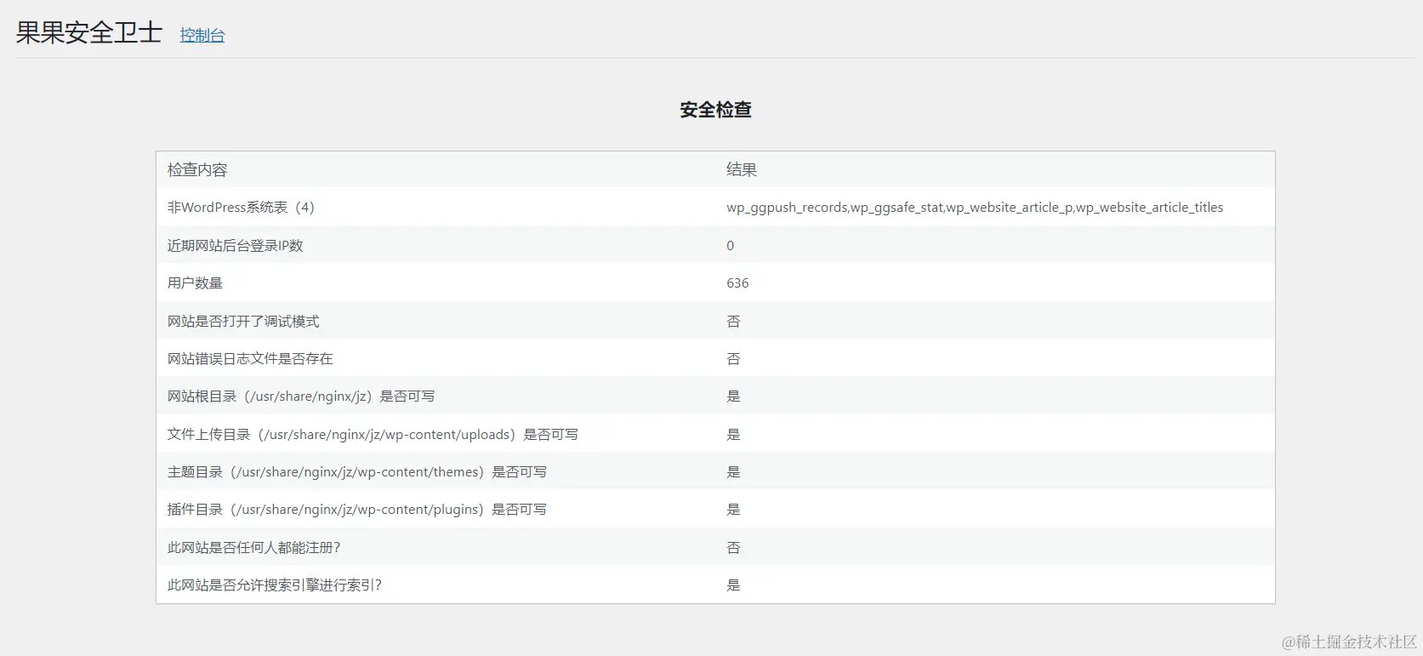1423x656 pixels.
Task: Click the 否 result for 错误日志文件
Action: (x=733, y=359)
